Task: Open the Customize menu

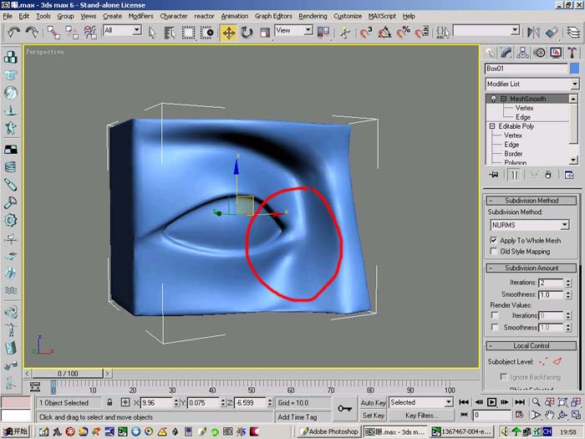Action: [x=348, y=16]
